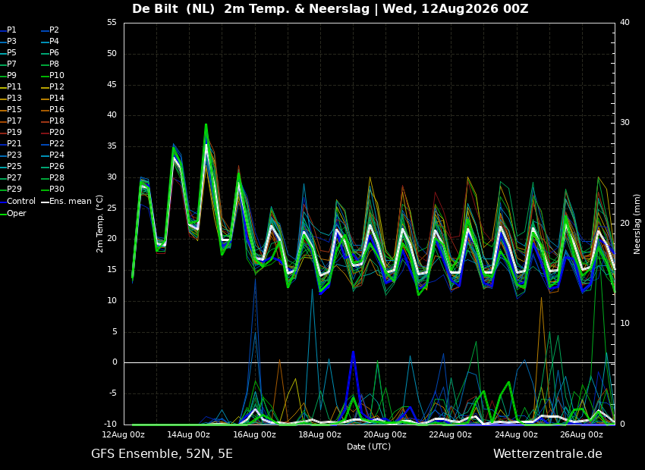Click the 2m Temp. (°C) axis label

pos(99,224)
